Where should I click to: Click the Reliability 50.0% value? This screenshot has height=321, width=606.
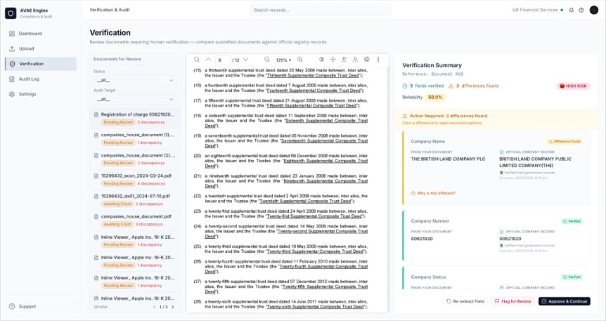coord(435,97)
